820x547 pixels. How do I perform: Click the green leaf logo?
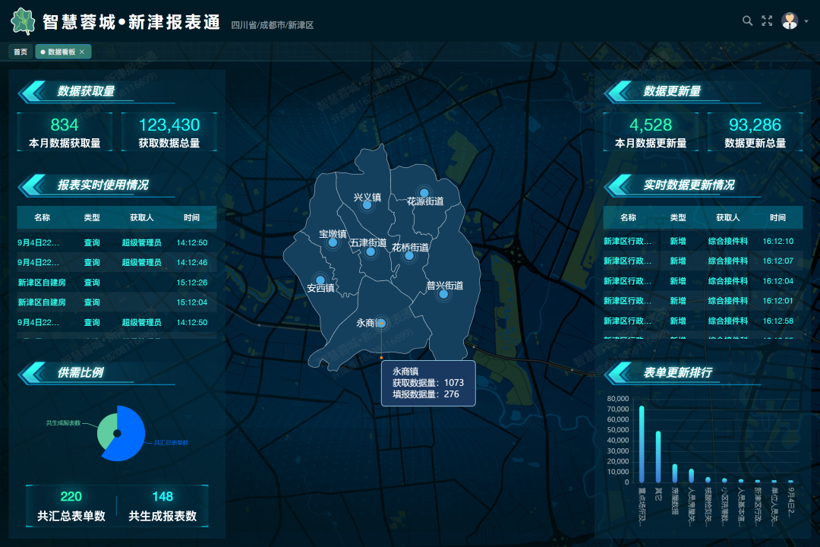point(24,21)
